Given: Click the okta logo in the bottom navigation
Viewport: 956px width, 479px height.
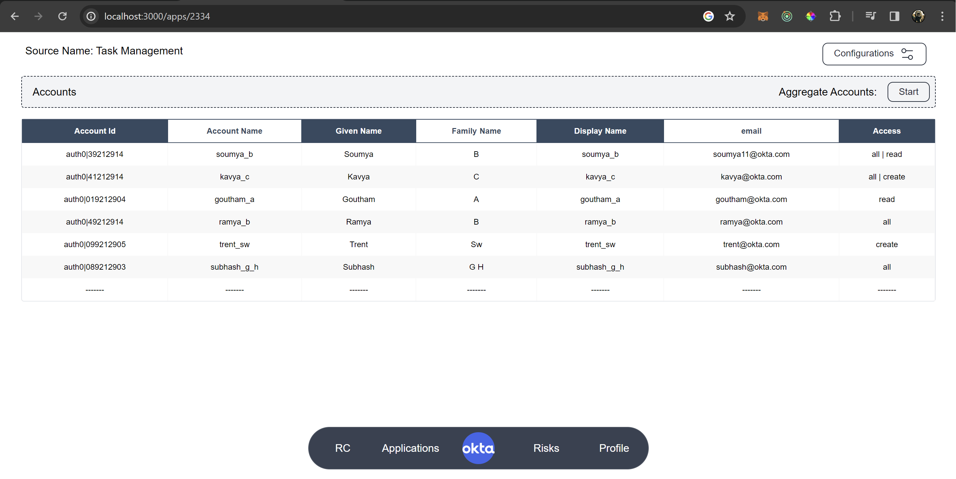Looking at the screenshot, I should click(x=478, y=447).
